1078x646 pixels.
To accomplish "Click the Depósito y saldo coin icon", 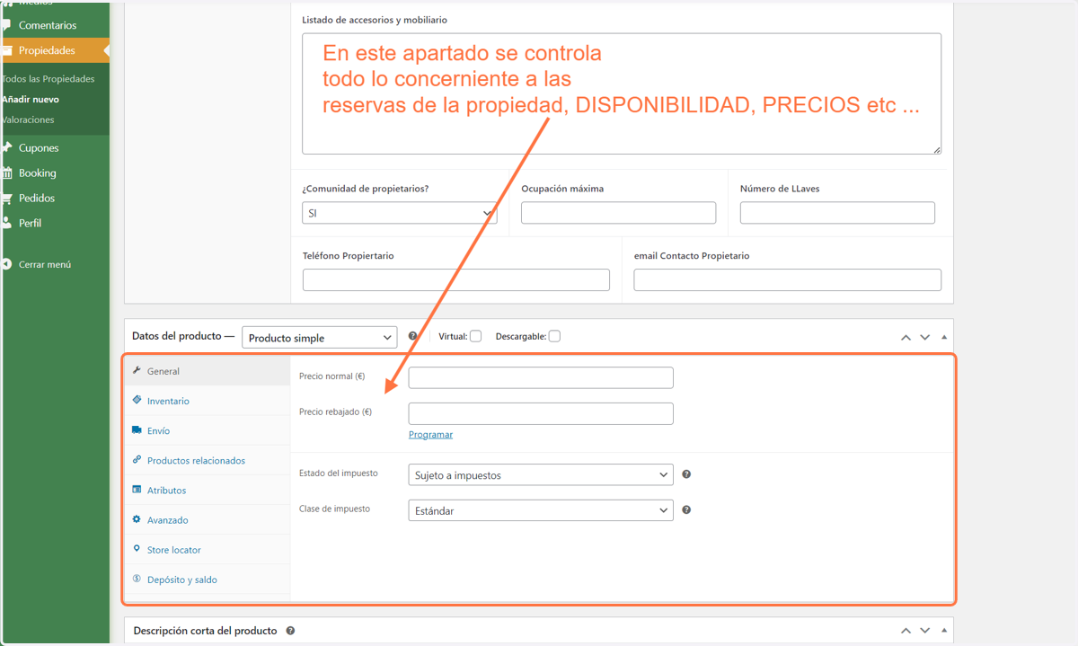I will pyautogui.click(x=137, y=579).
